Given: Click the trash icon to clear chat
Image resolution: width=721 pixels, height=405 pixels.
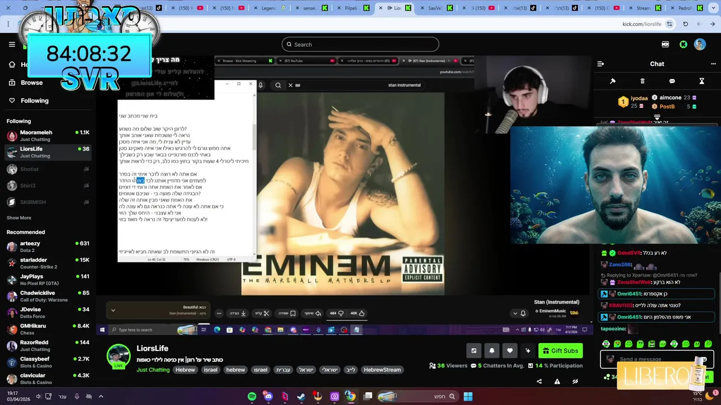Looking at the screenshot, I should point(643,81).
